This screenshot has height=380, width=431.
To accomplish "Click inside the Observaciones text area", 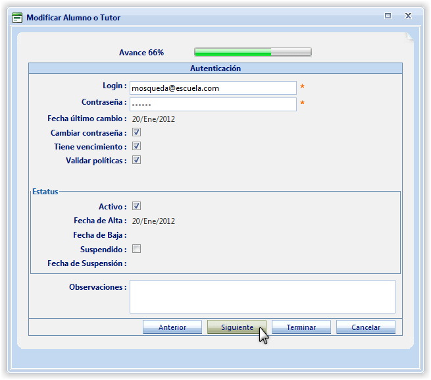I will (263, 296).
